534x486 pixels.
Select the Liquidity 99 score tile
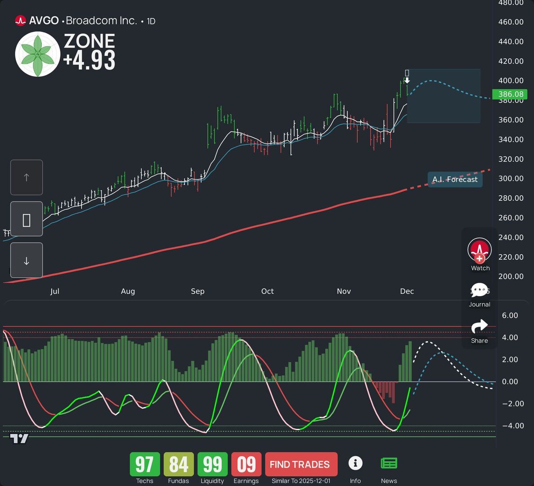pyautogui.click(x=212, y=464)
